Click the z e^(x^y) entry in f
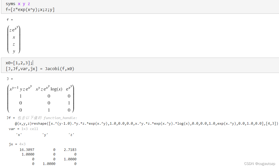This screenshot has width=279, height=168. [x=14, y=29]
